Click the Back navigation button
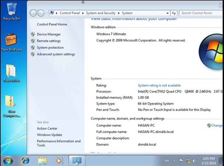The height and width of the screenshot is (166, 224). click(x=33, y=13)
